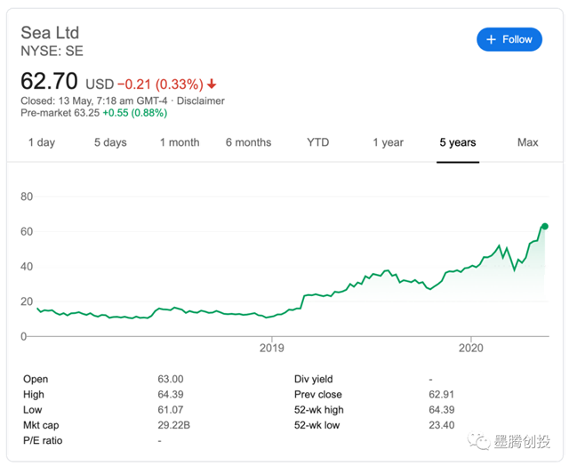This screenshot has height=466, width=569.
Task: Switch to the YTD tab
Action: click(x=317, y=142)
